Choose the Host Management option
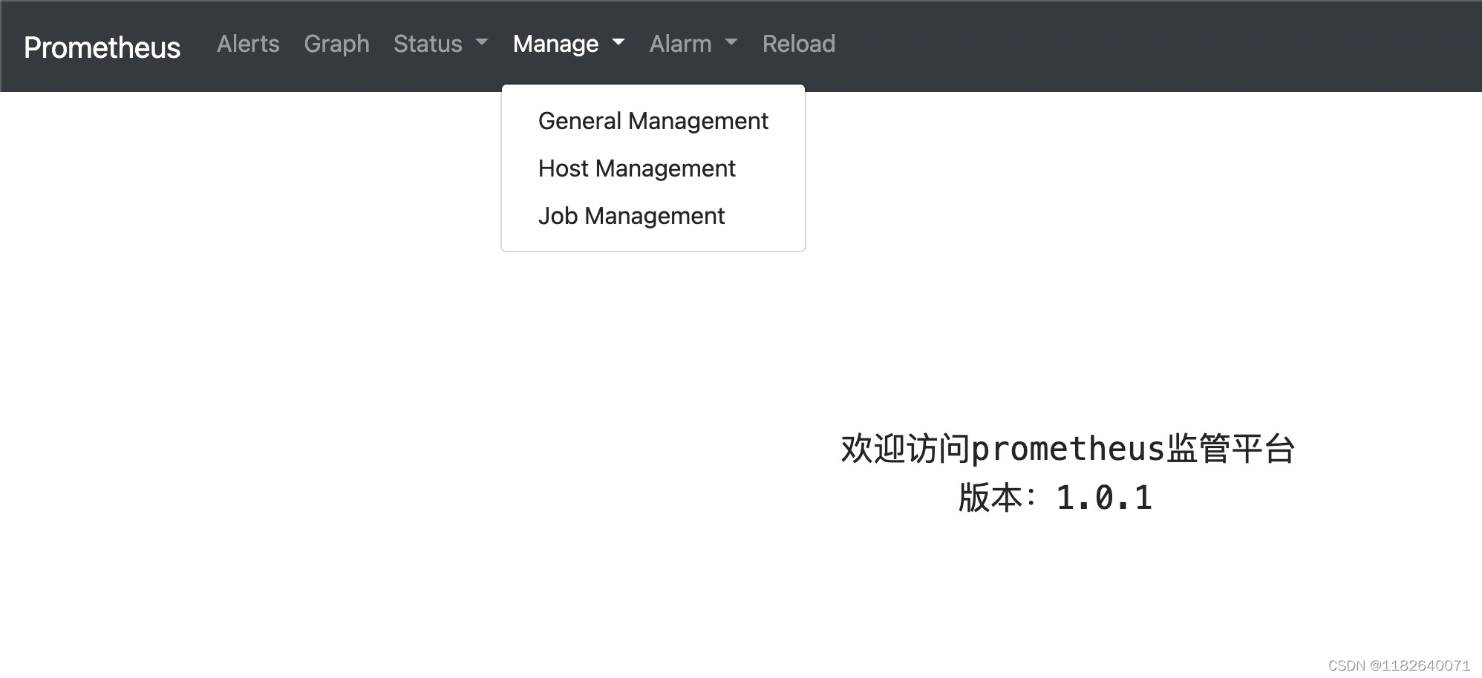This screenshot has width=1482, height=678. click(x=653, y=168)
